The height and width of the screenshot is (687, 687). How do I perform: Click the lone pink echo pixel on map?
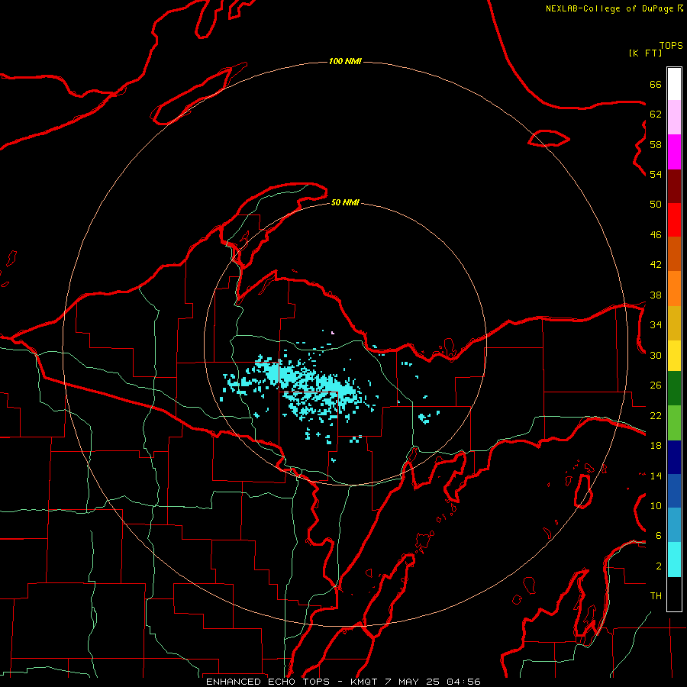333,333
